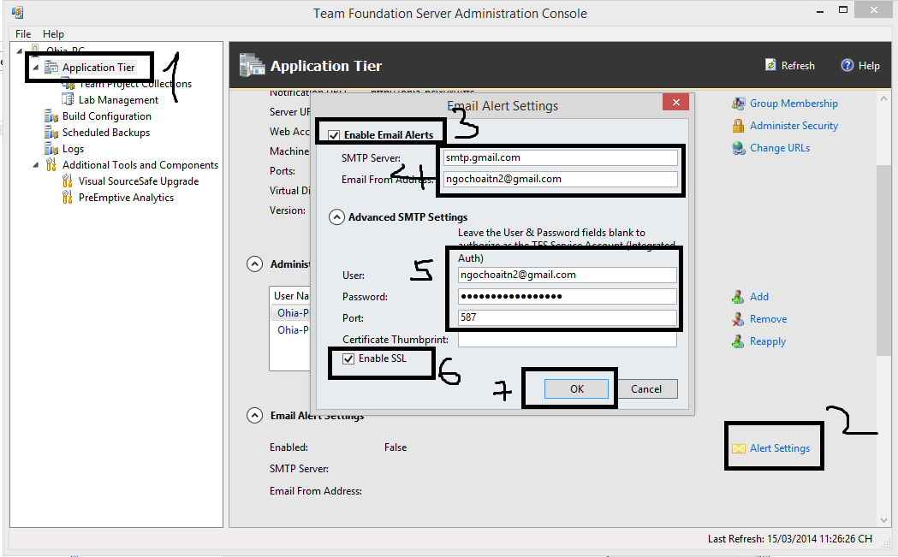Click the Email From Address field
Screen dimensions: 898x557
(x=560, y=179)
